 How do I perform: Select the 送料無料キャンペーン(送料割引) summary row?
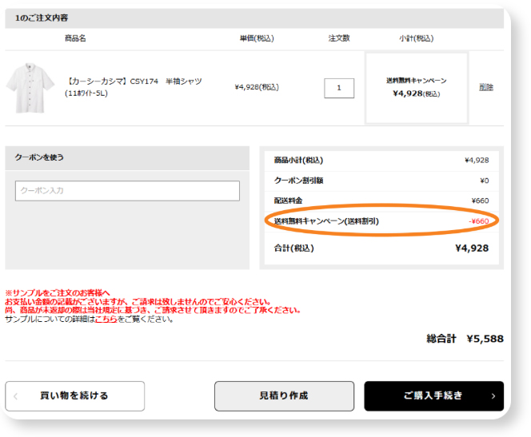381,220
